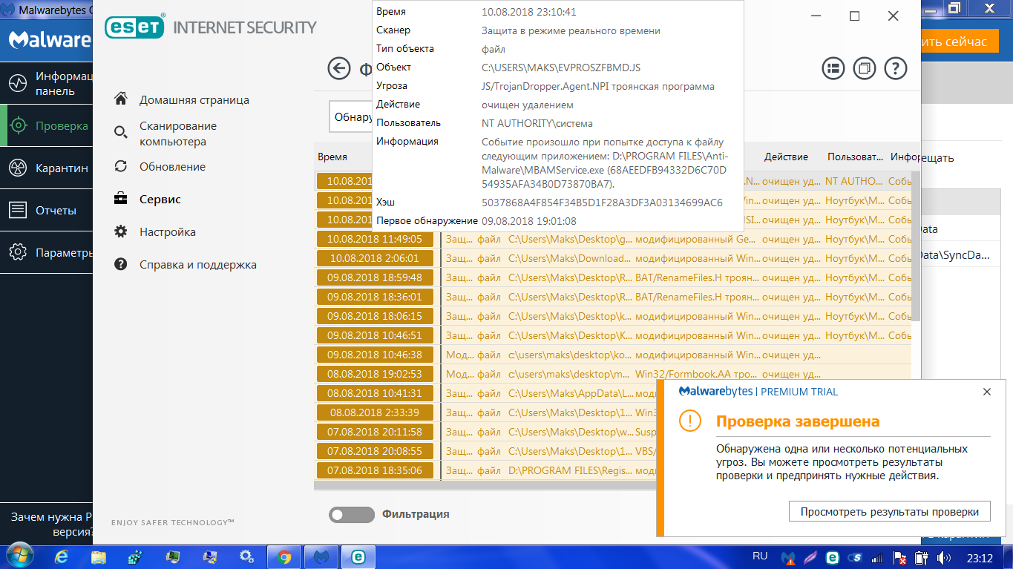1013x569 pixels.
Task: Open Справка и поддержка in ESET
Action: pyautogui.click(x=198, y=265)
